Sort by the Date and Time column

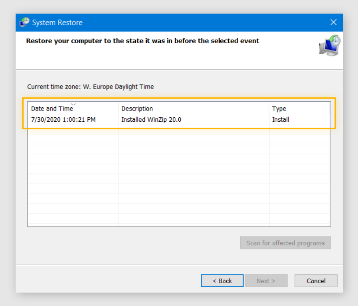click(52, 109)
